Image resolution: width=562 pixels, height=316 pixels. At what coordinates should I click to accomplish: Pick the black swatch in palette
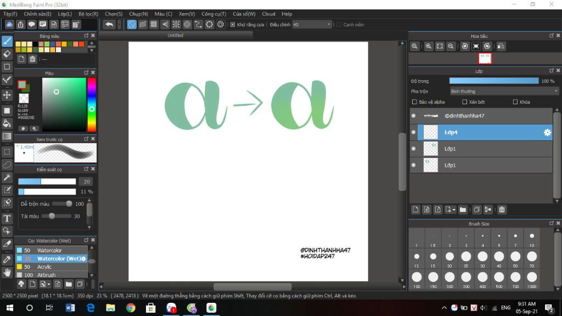35,44
